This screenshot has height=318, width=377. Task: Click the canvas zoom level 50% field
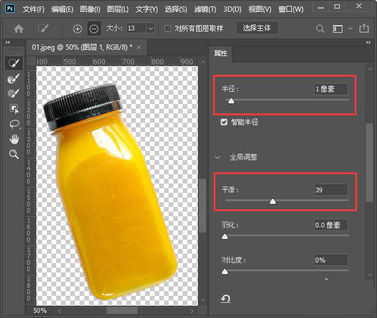click(40, 310)
